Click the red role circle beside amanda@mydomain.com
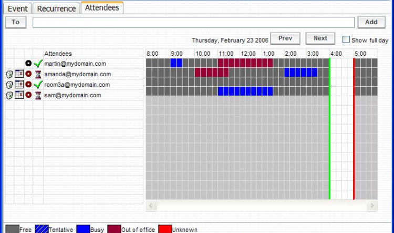 (28, 74)
